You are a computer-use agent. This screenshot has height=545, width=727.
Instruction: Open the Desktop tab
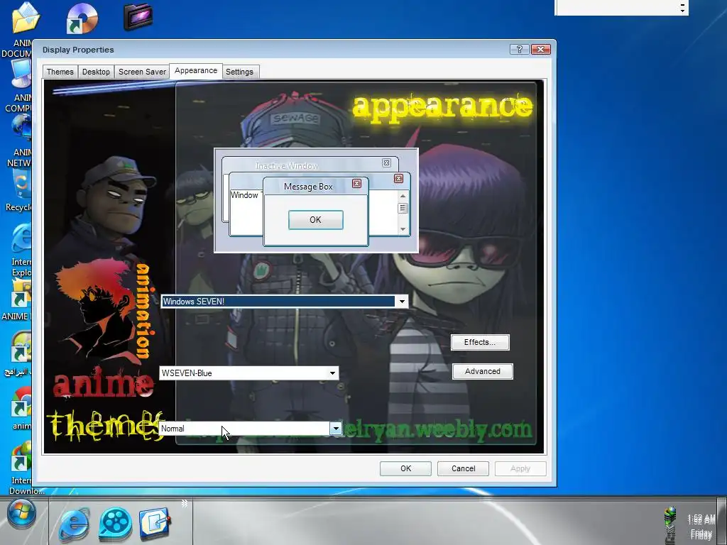click(96, 72)
